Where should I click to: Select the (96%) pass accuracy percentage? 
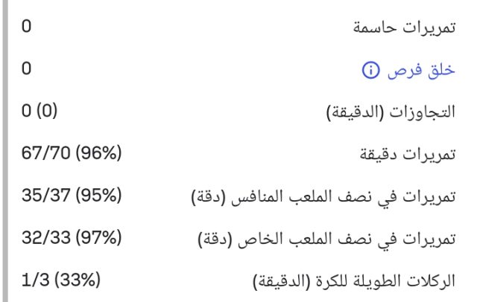tap(99, 155)
